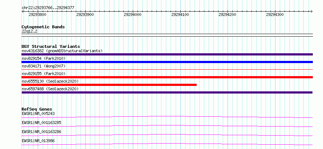This screenshot has height=149, width=323.
Task: Open the first Sedlazeck2020 variant, nsv6555130
Action: 50,81
